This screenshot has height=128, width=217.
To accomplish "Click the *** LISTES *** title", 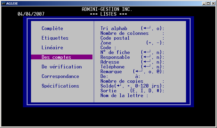I will point(108,14).
